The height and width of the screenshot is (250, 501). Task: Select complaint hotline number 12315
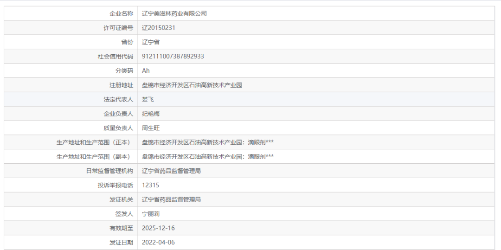[x=150, y=185]
